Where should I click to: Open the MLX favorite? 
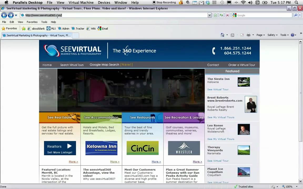click(x=51, y=29)
